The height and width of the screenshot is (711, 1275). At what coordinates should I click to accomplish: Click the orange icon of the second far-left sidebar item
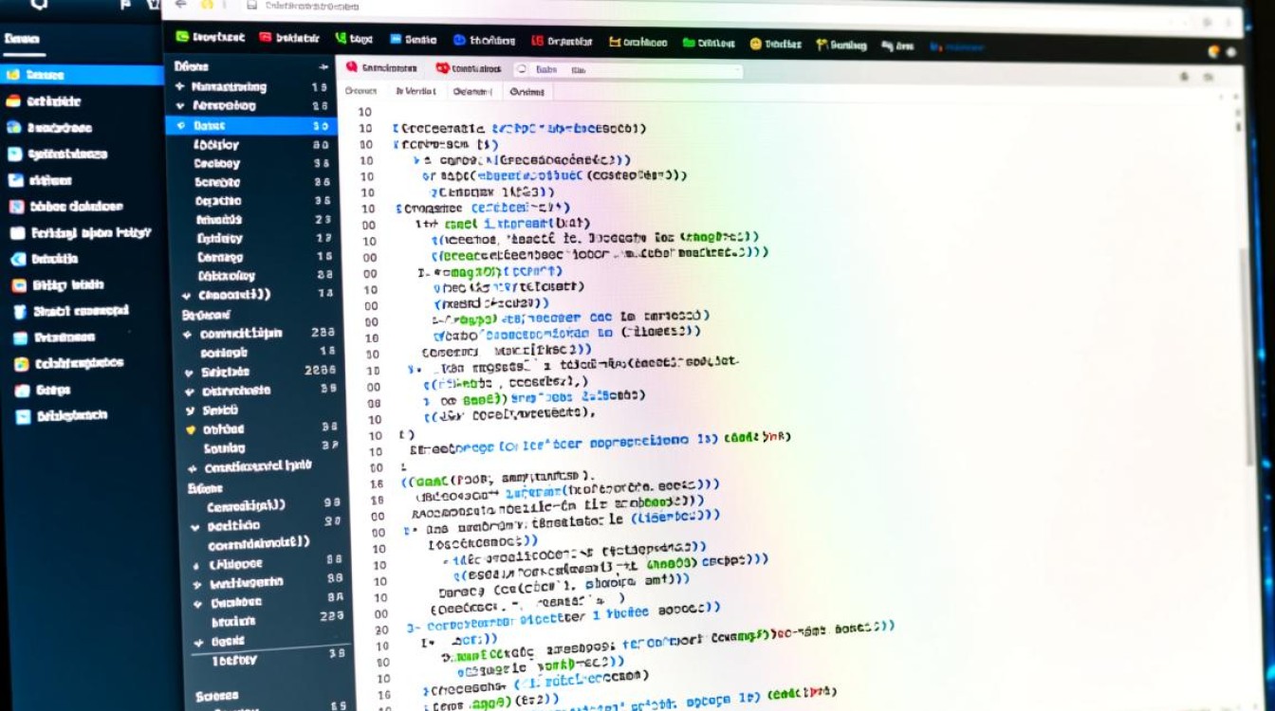13,101
